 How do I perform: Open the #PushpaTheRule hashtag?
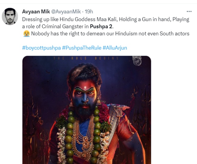click(82, 48)
